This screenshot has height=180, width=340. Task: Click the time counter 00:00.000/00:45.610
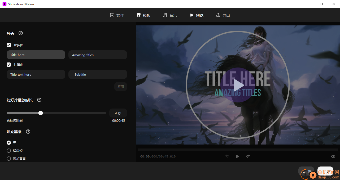click(158, 156)
